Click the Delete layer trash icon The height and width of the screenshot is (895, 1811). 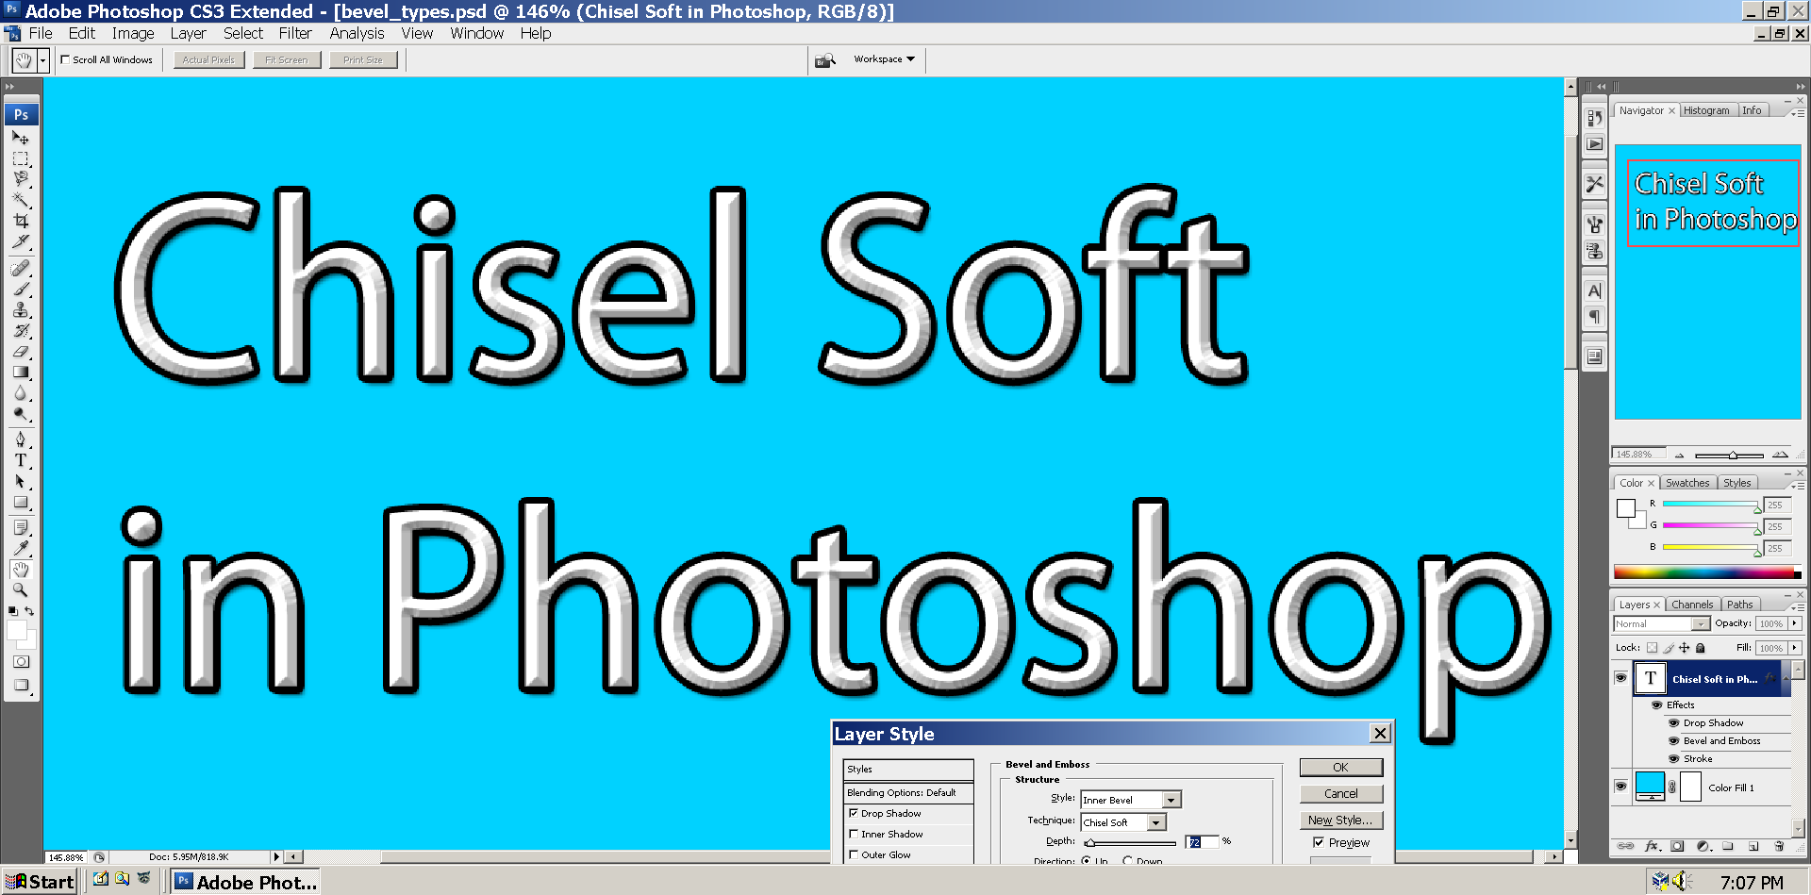[x=1779, y=846]
